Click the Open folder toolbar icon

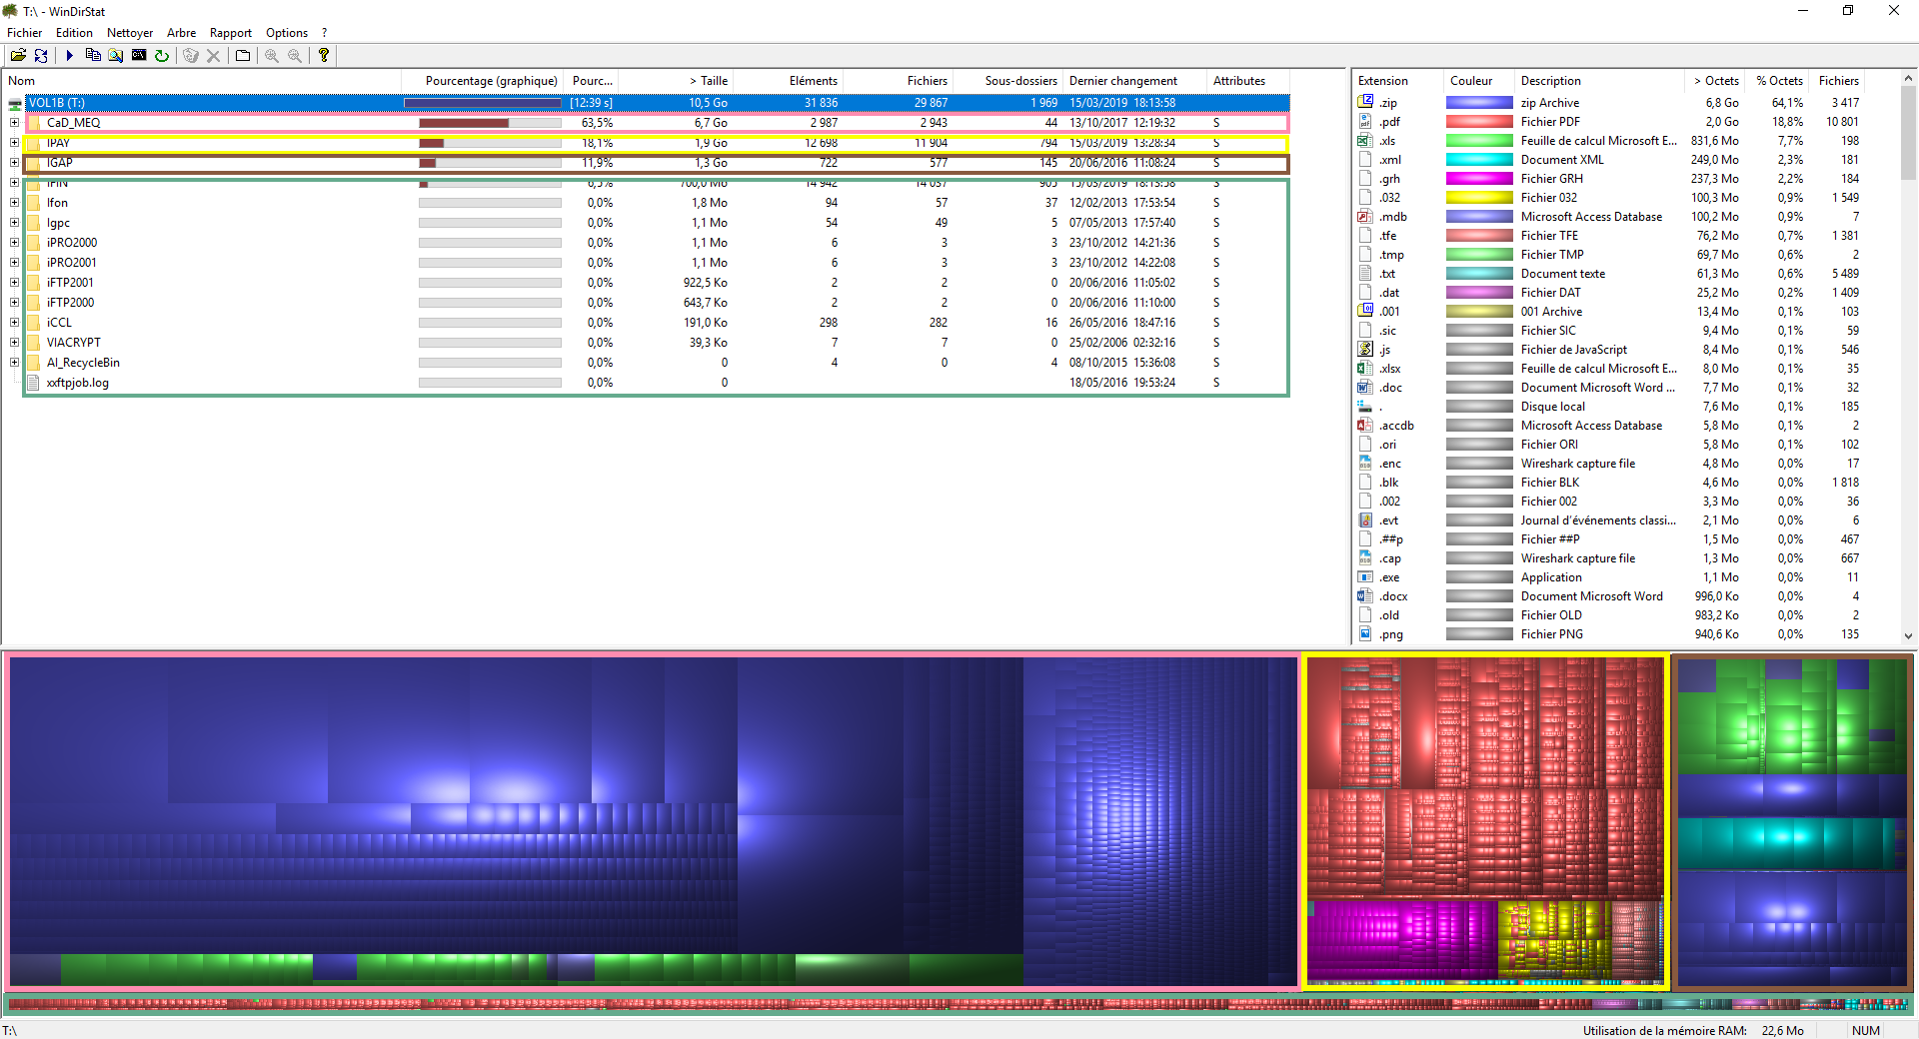pos(18,56)
